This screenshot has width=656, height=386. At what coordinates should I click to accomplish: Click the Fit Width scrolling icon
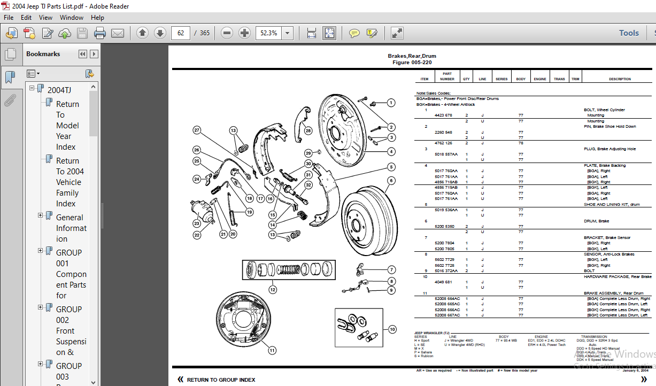pos(312,33)
